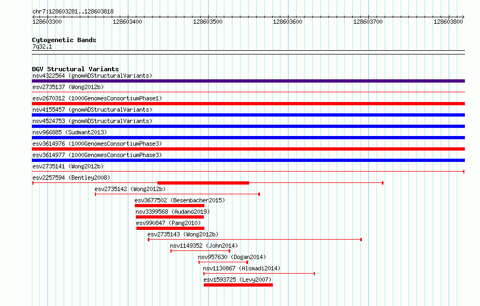Click ruler position 128603400
The height and width of the screenshot is (306, 480).
127,22
